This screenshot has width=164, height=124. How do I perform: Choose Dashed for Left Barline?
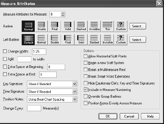pos(94,40)
